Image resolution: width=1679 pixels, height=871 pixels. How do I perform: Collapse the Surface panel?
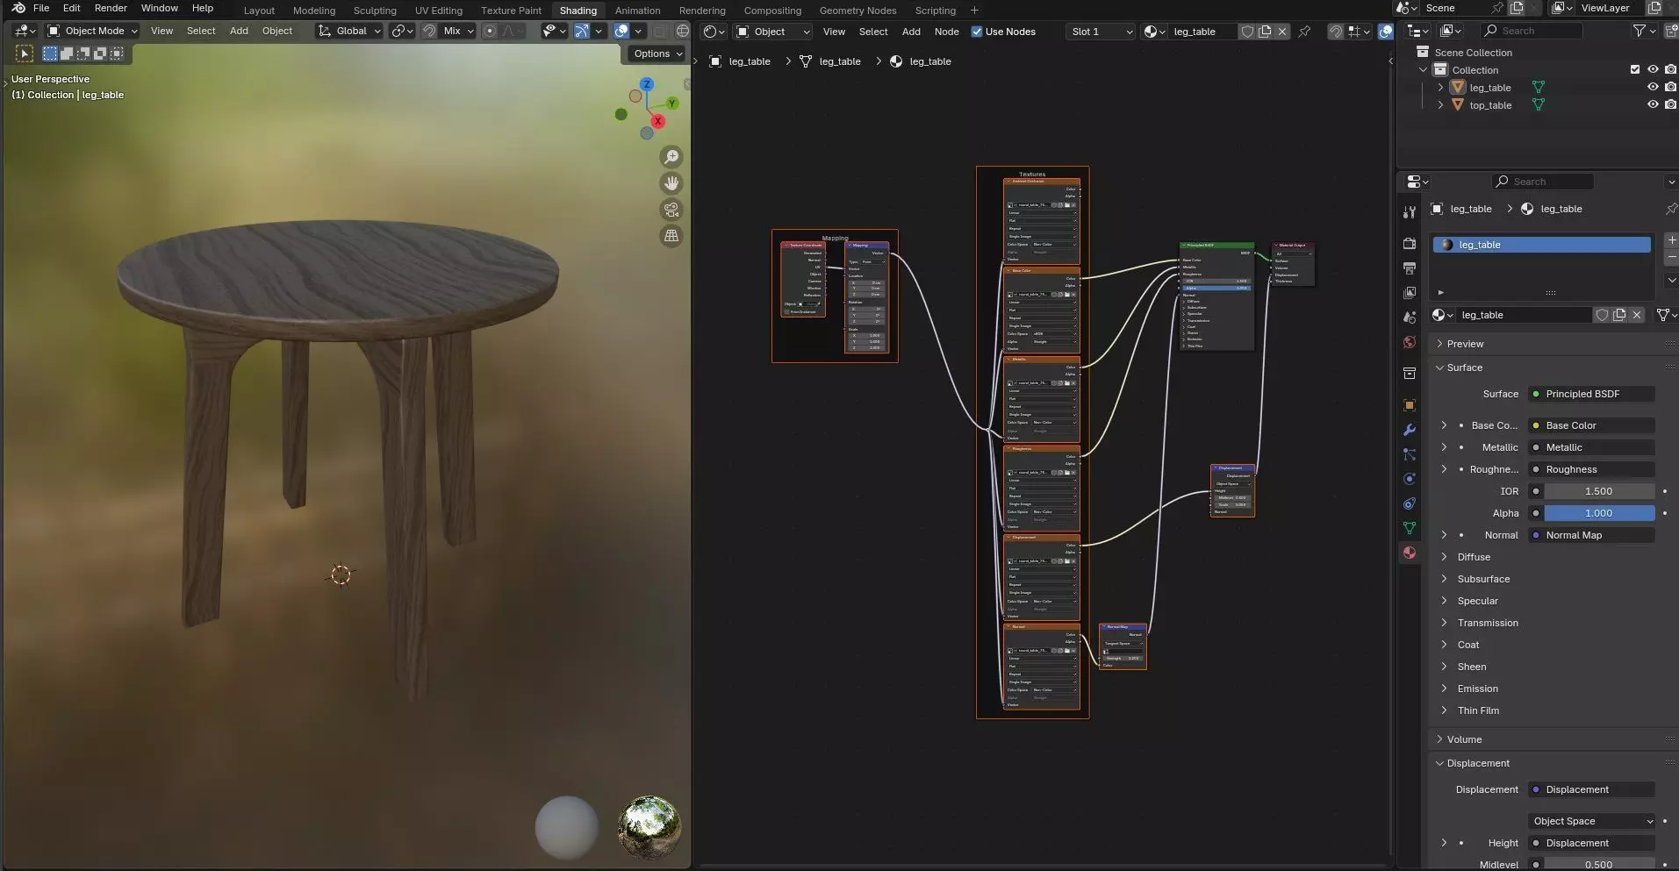tap(1464, 368)
